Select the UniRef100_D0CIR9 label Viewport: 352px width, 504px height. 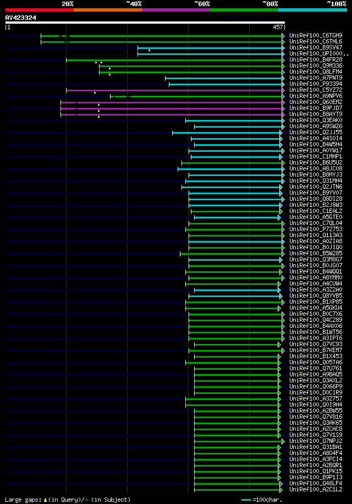(316, 393)
